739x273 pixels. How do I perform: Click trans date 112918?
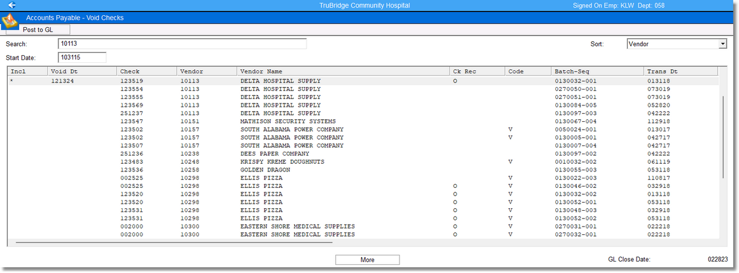[659, 121]
